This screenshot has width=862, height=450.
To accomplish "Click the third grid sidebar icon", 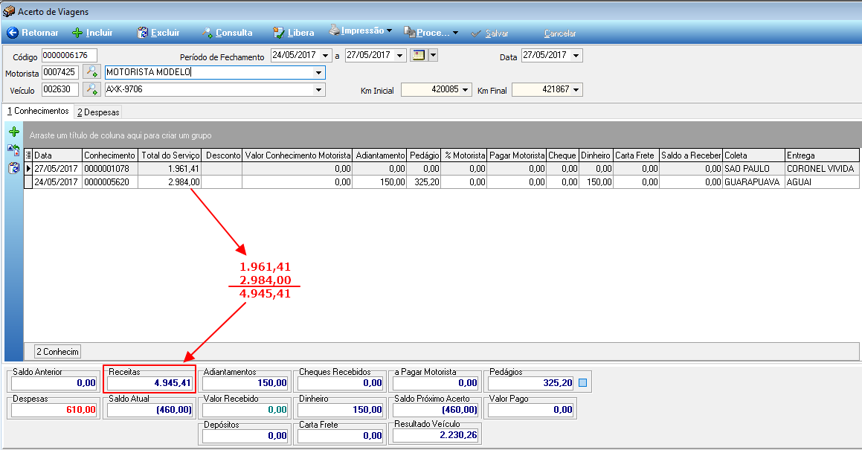I will tap(13, 168).
